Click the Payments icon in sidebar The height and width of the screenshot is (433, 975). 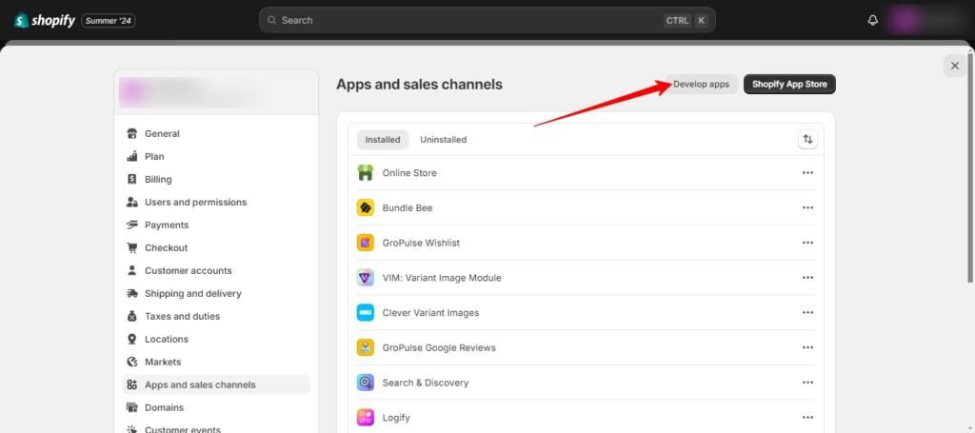point(131,225)
